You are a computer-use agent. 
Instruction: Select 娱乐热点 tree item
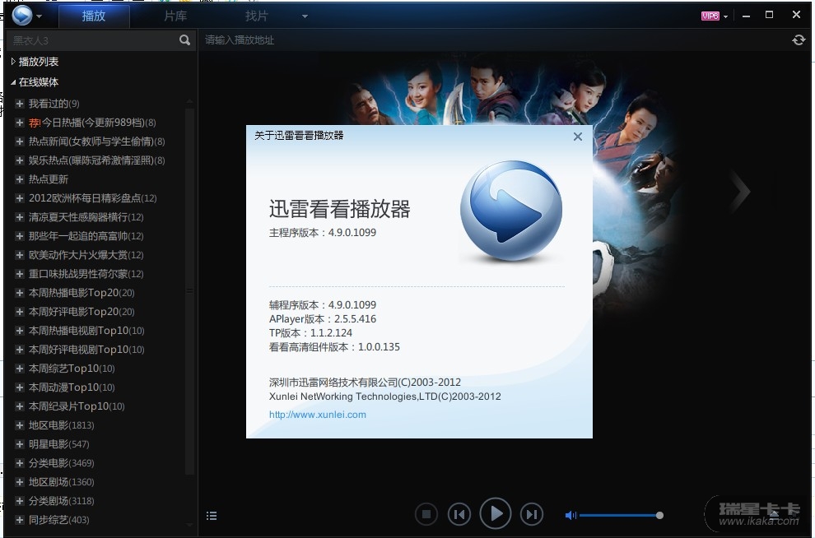pyautogui.click(x=96, y=160)
